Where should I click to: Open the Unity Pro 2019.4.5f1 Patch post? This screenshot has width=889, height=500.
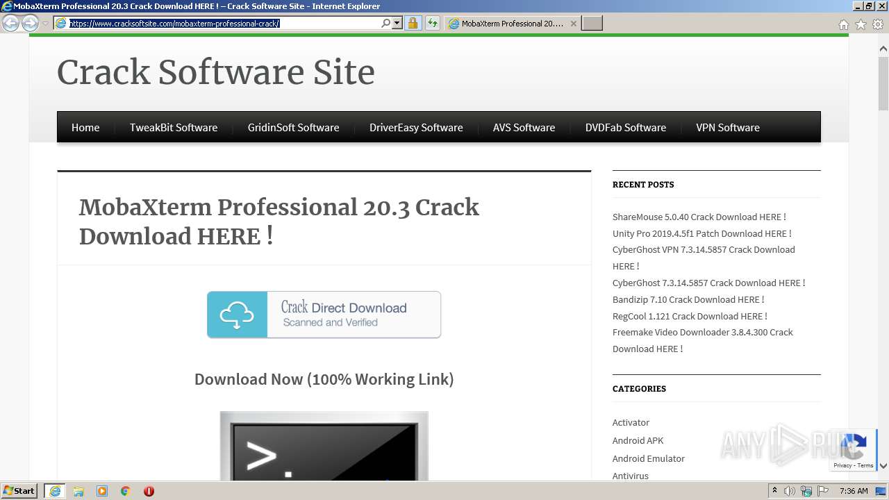tap(702, 233)
